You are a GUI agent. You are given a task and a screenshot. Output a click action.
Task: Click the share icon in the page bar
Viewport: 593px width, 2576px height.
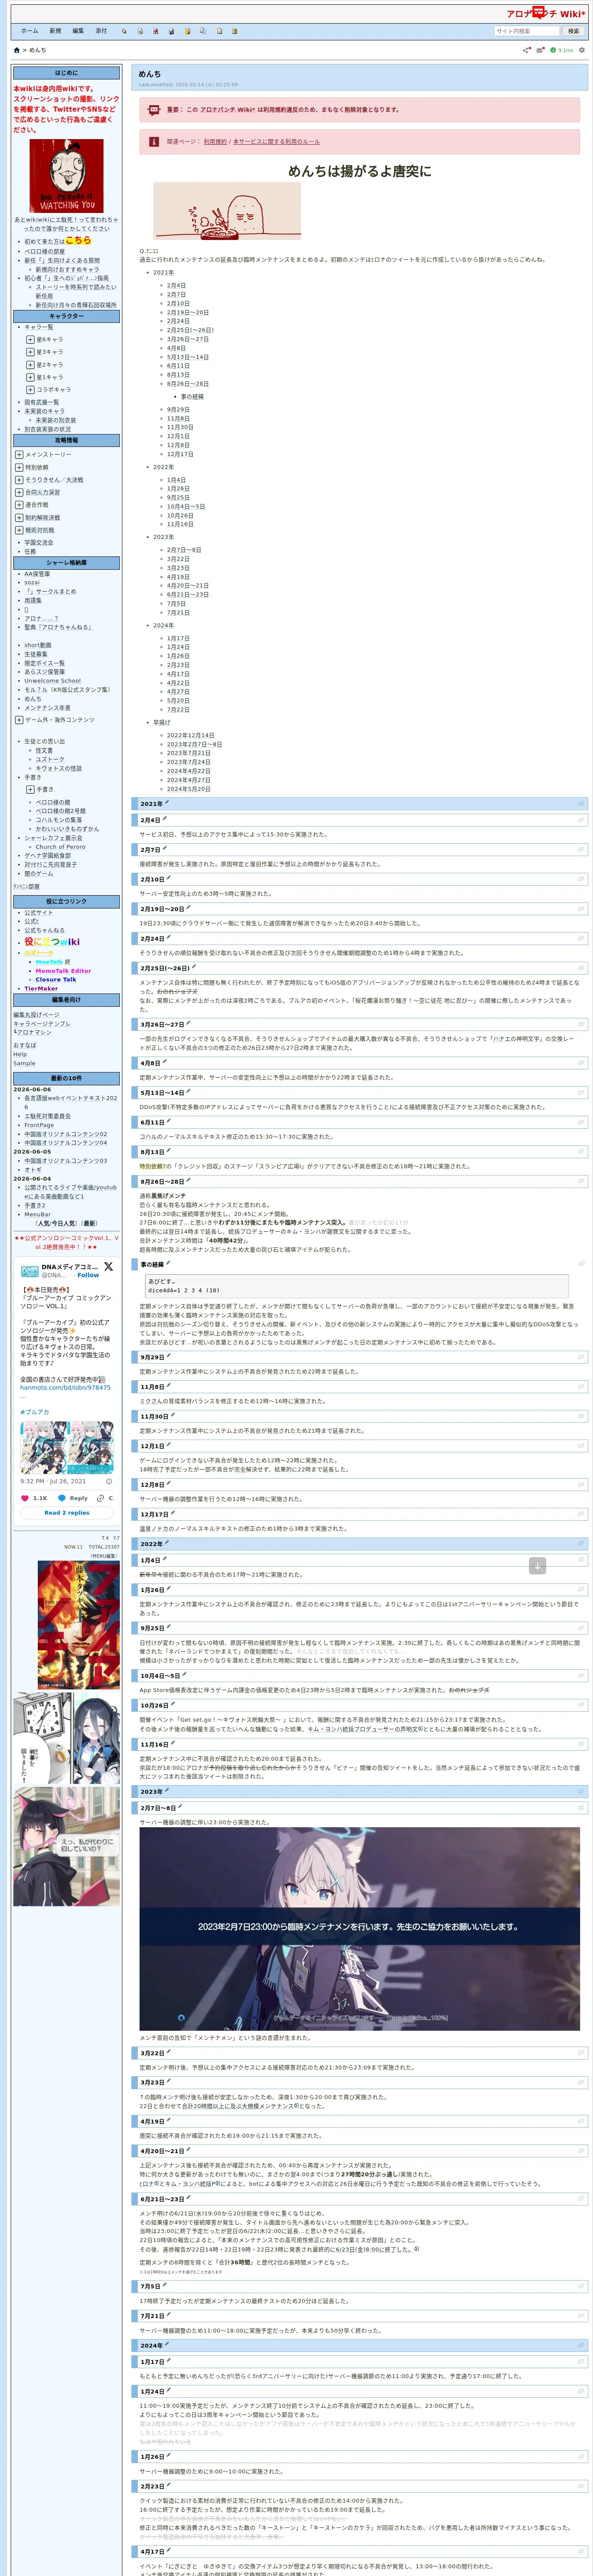(527, 50)
